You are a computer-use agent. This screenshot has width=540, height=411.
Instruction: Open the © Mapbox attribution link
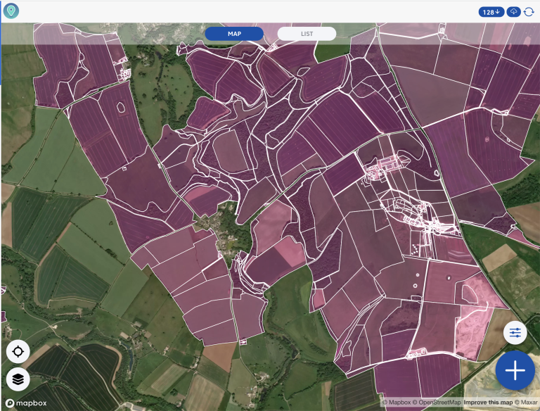pyautogui.click(x=397, y=403)
